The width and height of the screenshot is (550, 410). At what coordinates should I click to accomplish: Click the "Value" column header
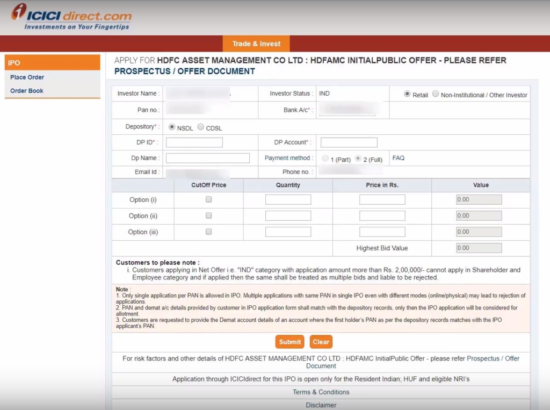pos(481,185)
